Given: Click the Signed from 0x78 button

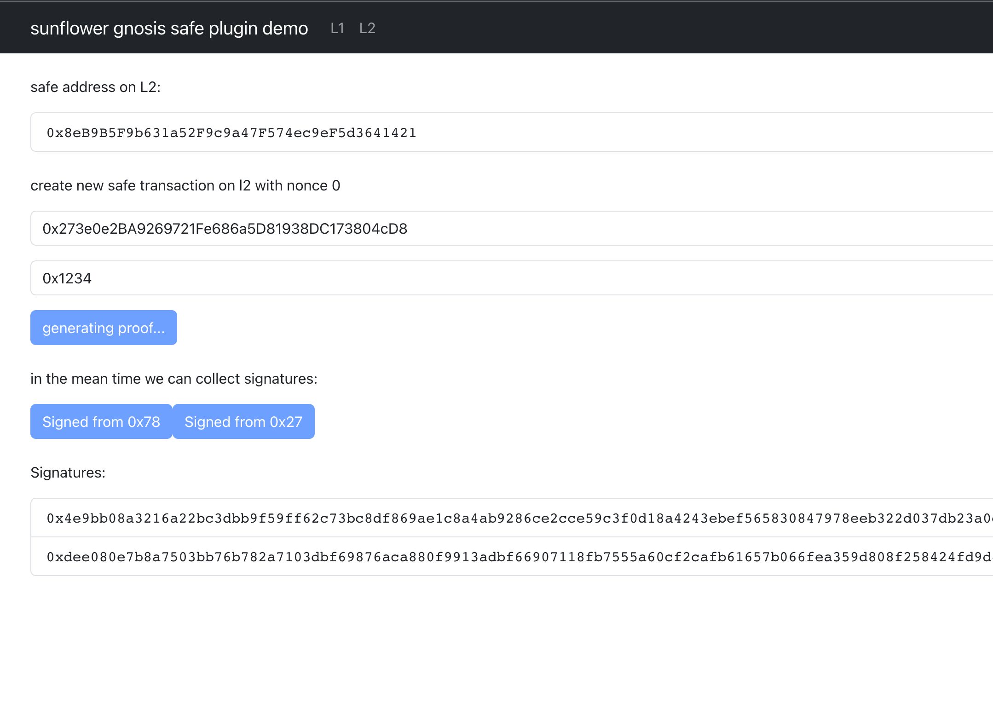Looking at the screenshot, I should pos(101,421).
